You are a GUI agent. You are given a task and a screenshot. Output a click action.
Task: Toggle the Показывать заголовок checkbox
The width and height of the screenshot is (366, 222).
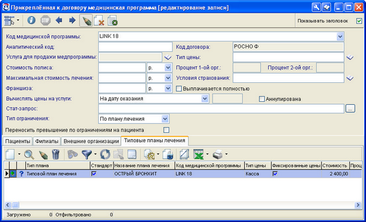pos(359,21)
